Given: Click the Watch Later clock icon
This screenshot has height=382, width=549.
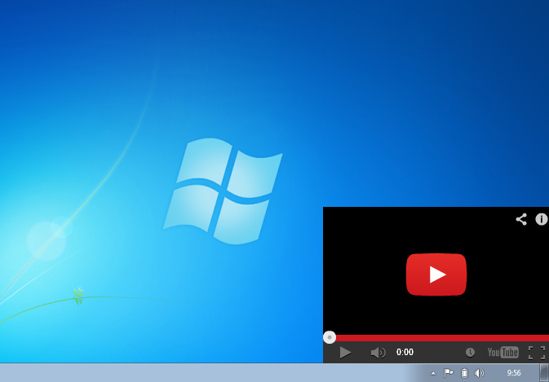Looking at the screenshot, I should click(470, 352).
